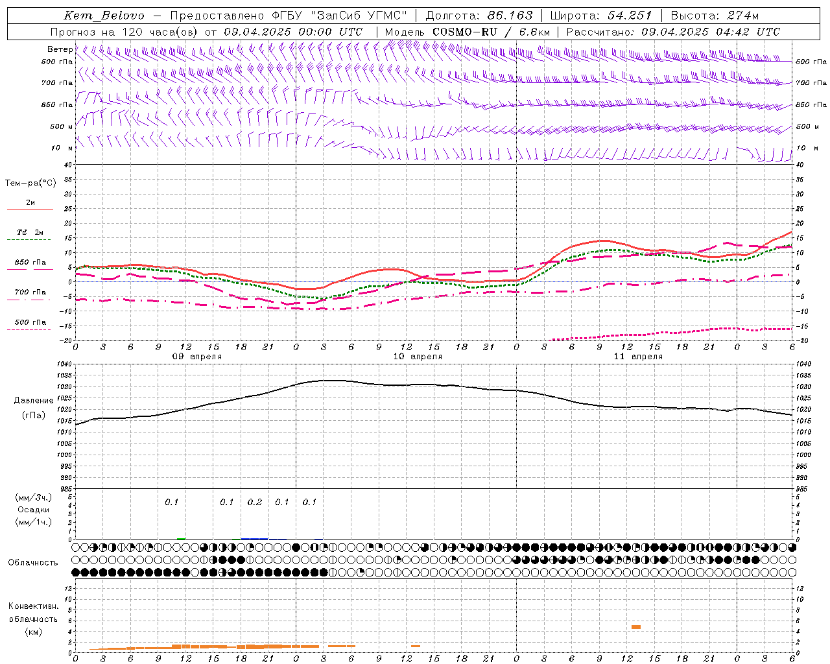Click the (мм/1ч.) precipitation unit label
This screenshot has width=830, height=664.
click(34, 522)
